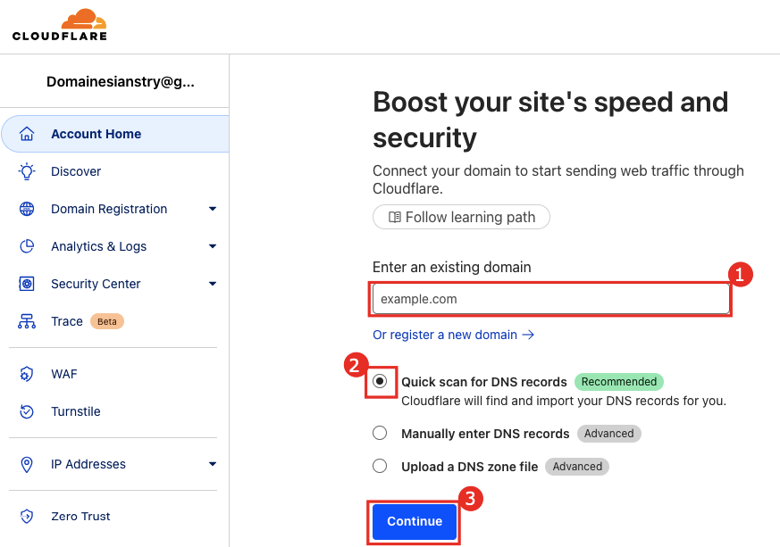Click the Security Center icon
Screen dimensions: 780x547
click(x=27, y=284)
